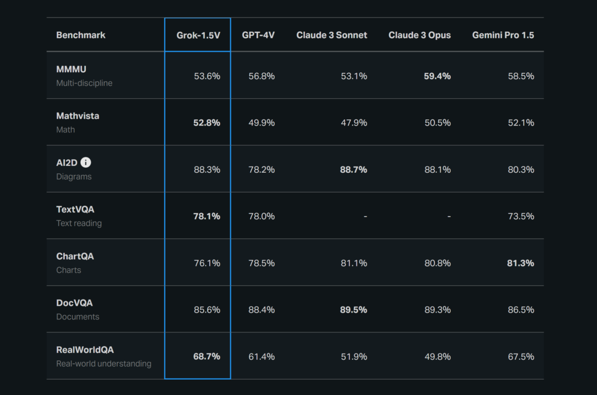Click the Mathvista benchmark name
This screenshot has height=395, width=597.
click(77, 116)
